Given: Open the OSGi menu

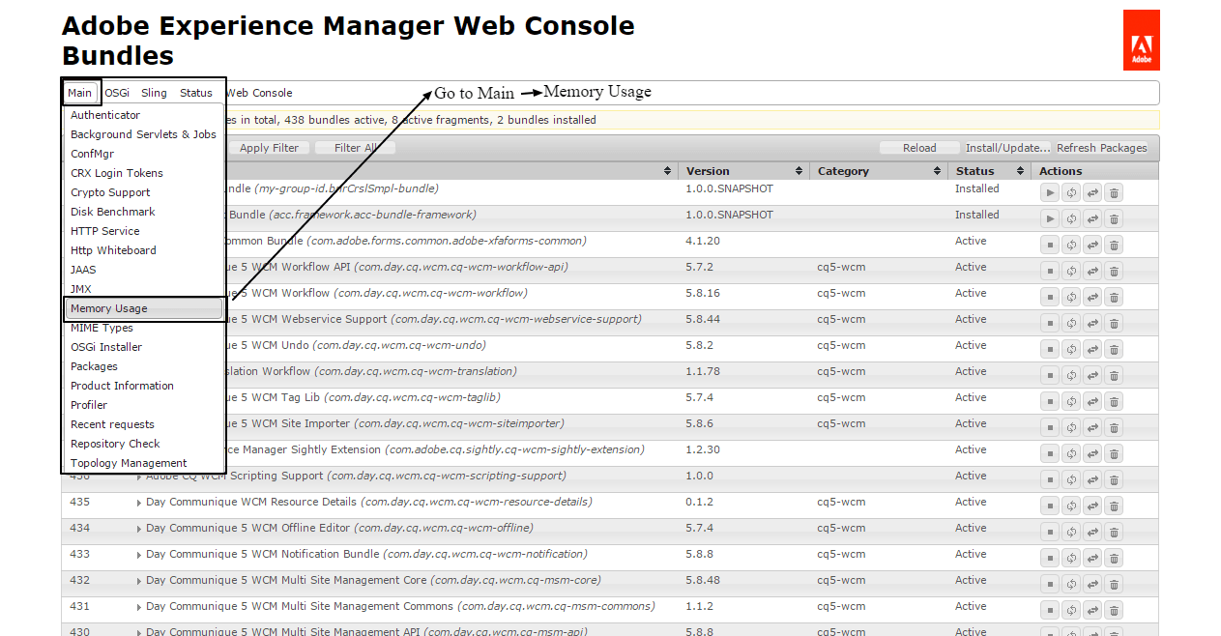Looking at the screenshot, I should 117,92.
